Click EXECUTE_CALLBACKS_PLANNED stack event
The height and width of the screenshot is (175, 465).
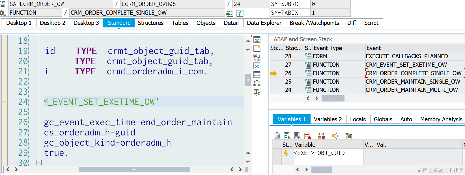point(407,57)
